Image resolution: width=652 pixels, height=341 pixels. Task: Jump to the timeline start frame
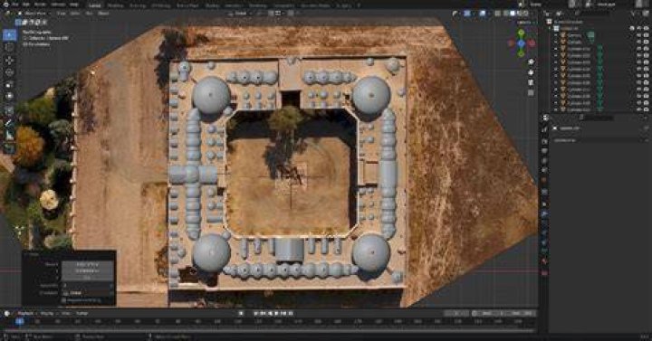(x=256, y=314)
